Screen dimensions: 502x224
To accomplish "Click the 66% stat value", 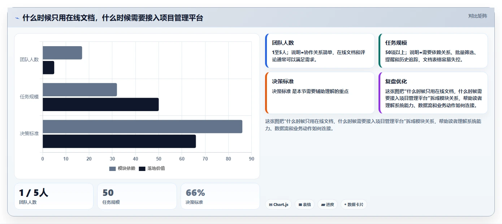I will tap(195, 193).
